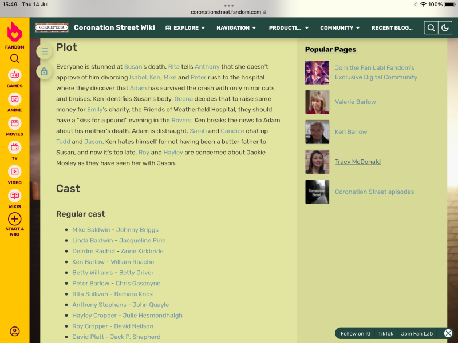The image size is (458, 343).
Task: Open William Roache actor link
Action: click(132, 262)
